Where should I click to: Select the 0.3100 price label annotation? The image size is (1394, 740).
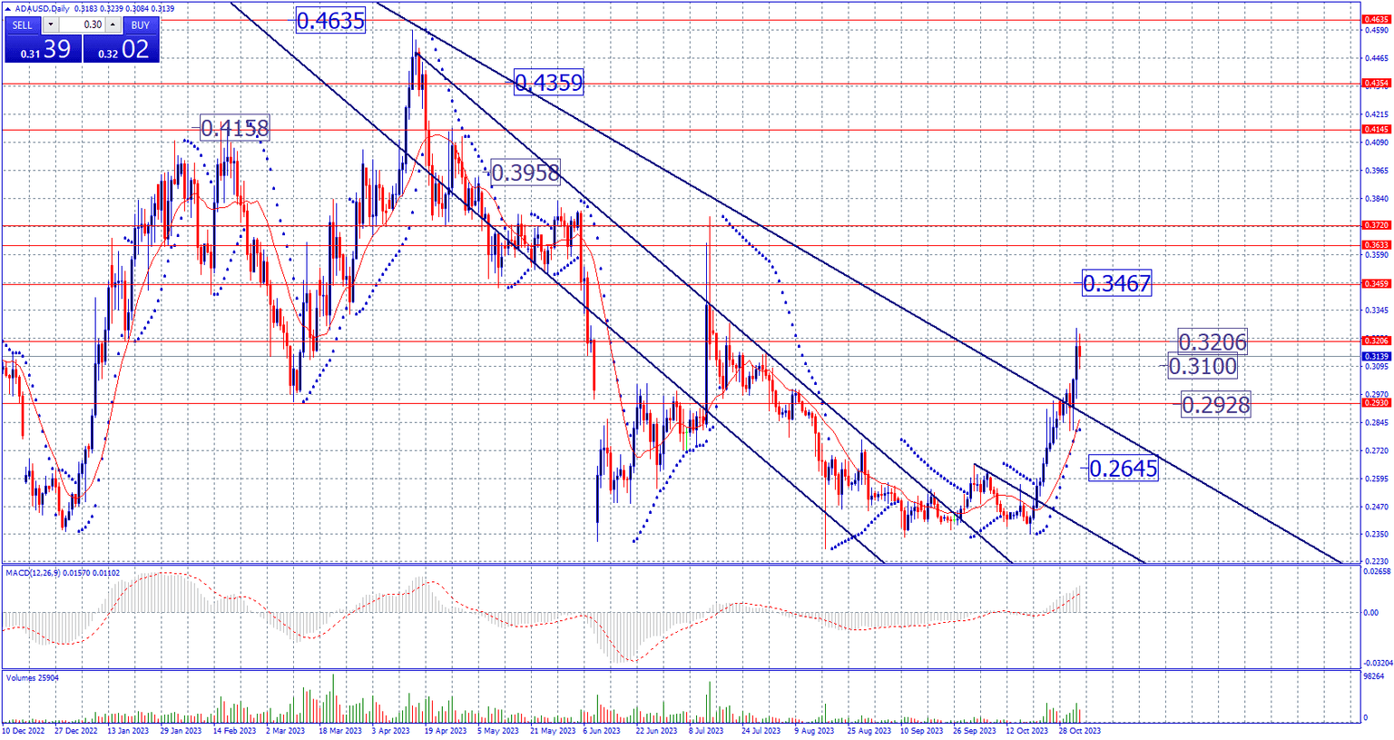tap(1202, 367)
